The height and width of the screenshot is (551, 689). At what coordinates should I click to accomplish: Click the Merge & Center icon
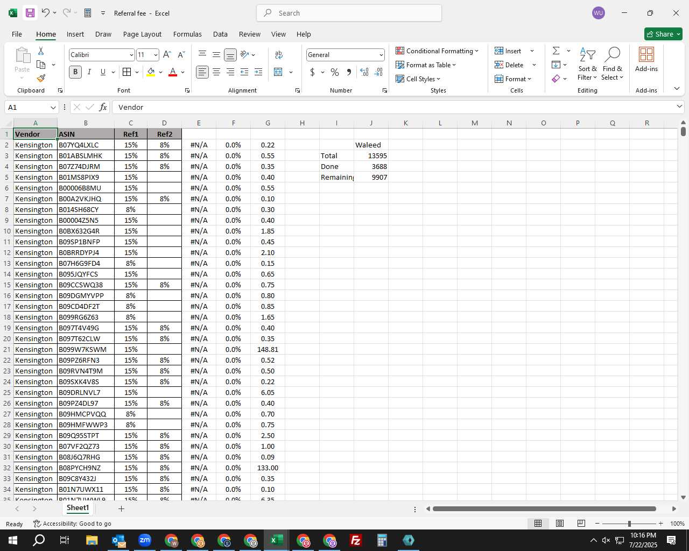pos(278,72)
